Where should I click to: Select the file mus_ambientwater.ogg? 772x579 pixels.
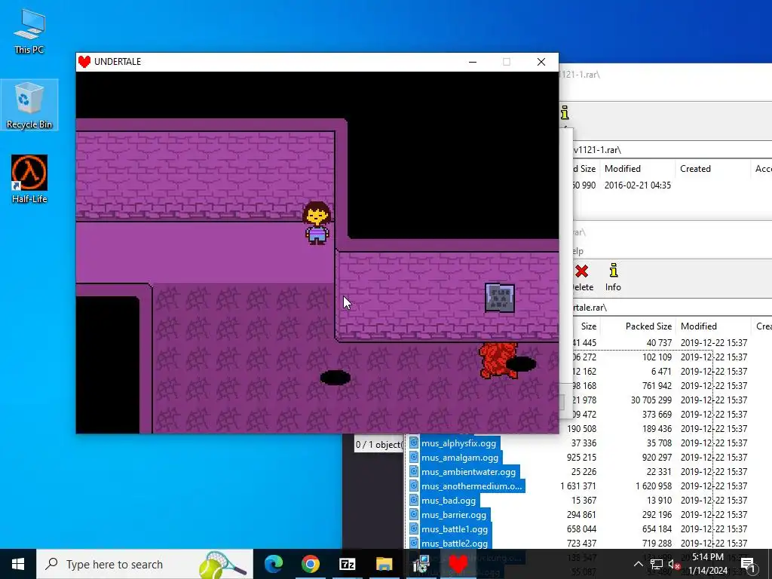[x=468, y=472]
